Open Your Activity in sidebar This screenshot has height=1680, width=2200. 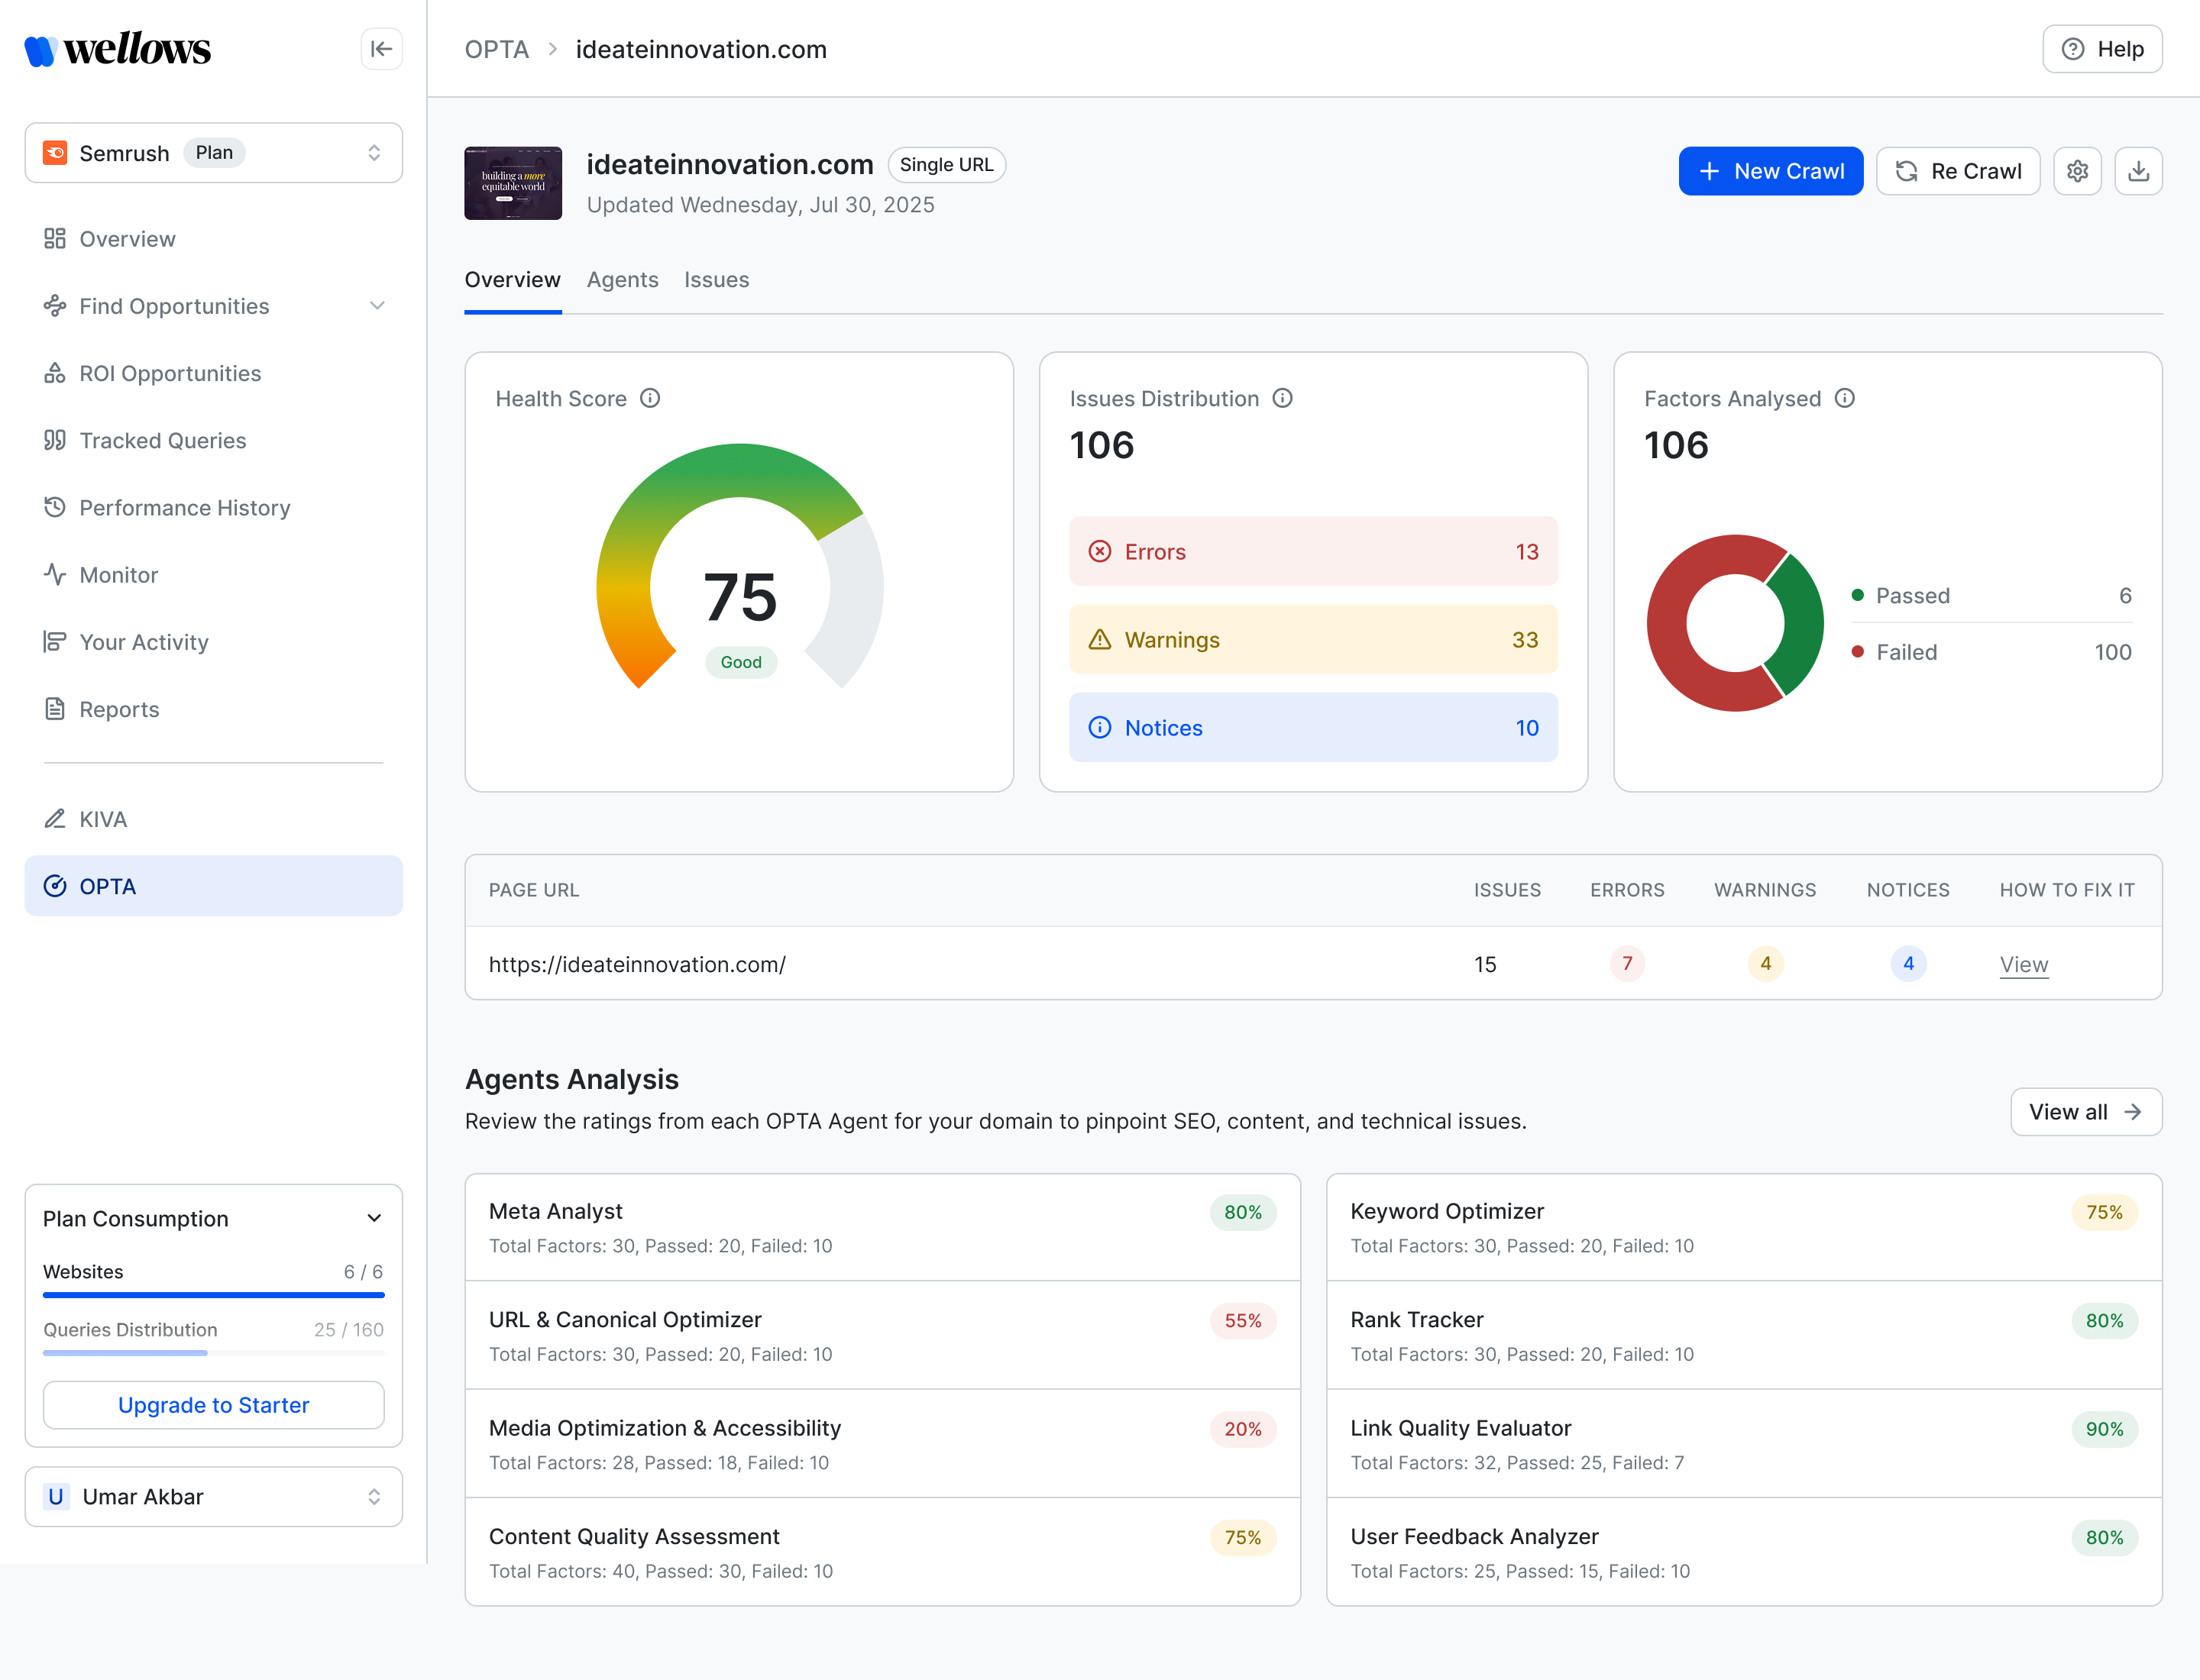pyautogui.click(x=213, y=642)
